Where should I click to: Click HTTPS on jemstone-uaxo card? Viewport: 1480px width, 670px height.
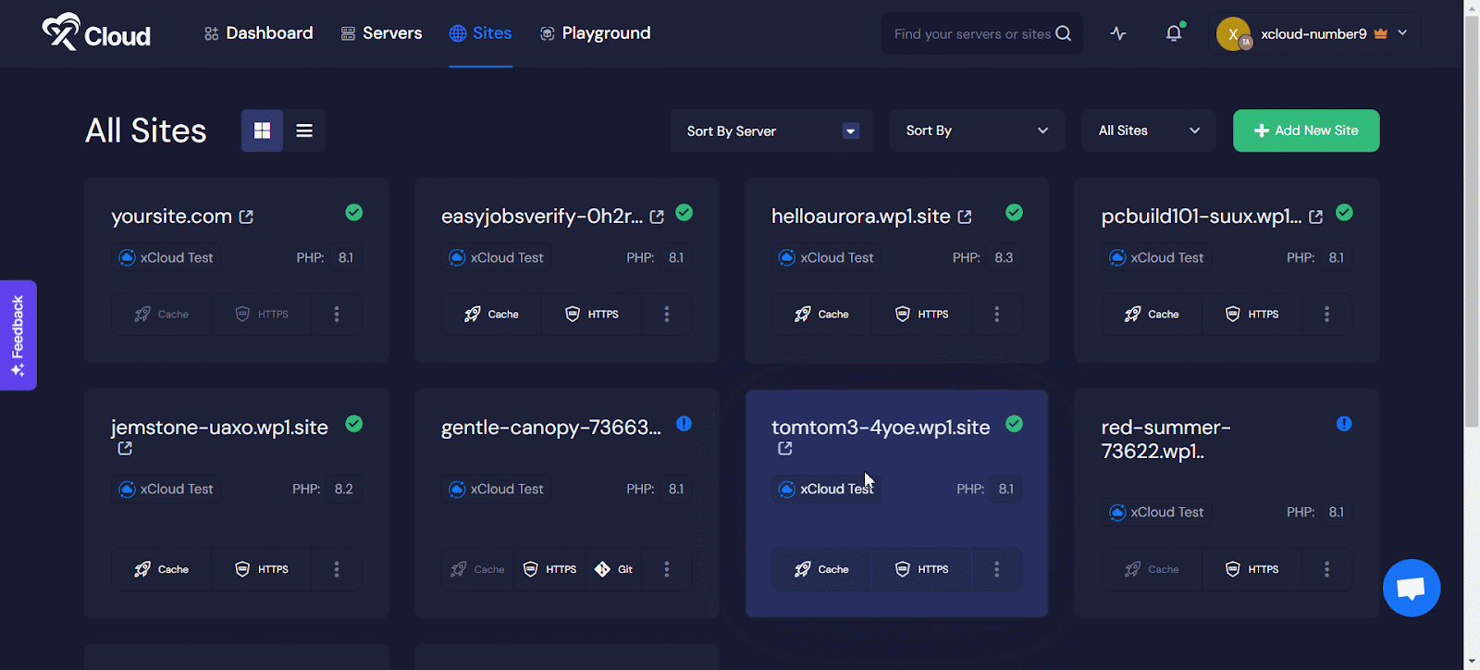click(x=262, y=569)
